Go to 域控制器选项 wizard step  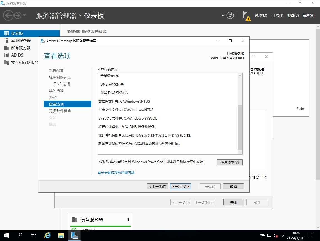click(x=60, y=77)
